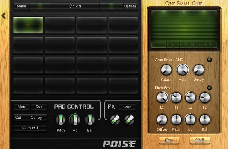Open the FX 'None' effect selector
Screen dimensions: 228x149
[127, 107]
